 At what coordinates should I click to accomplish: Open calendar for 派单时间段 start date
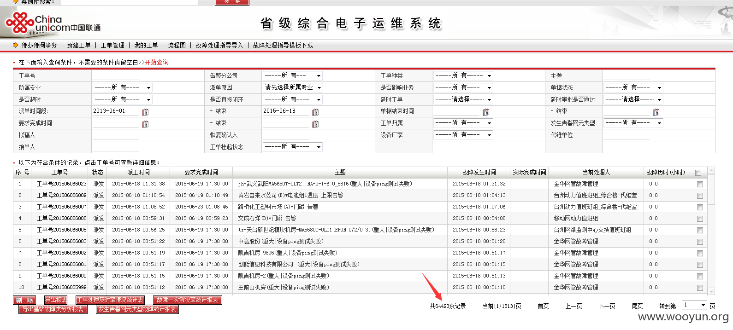145,112
